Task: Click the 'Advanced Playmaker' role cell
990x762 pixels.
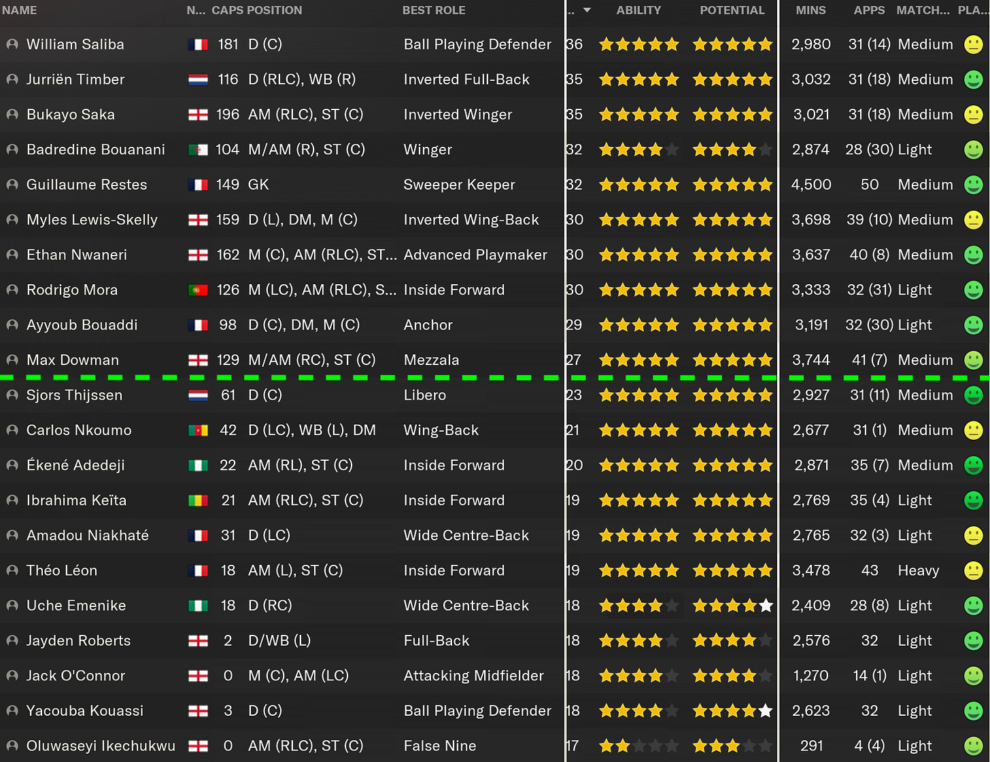Action: (475, 255)
